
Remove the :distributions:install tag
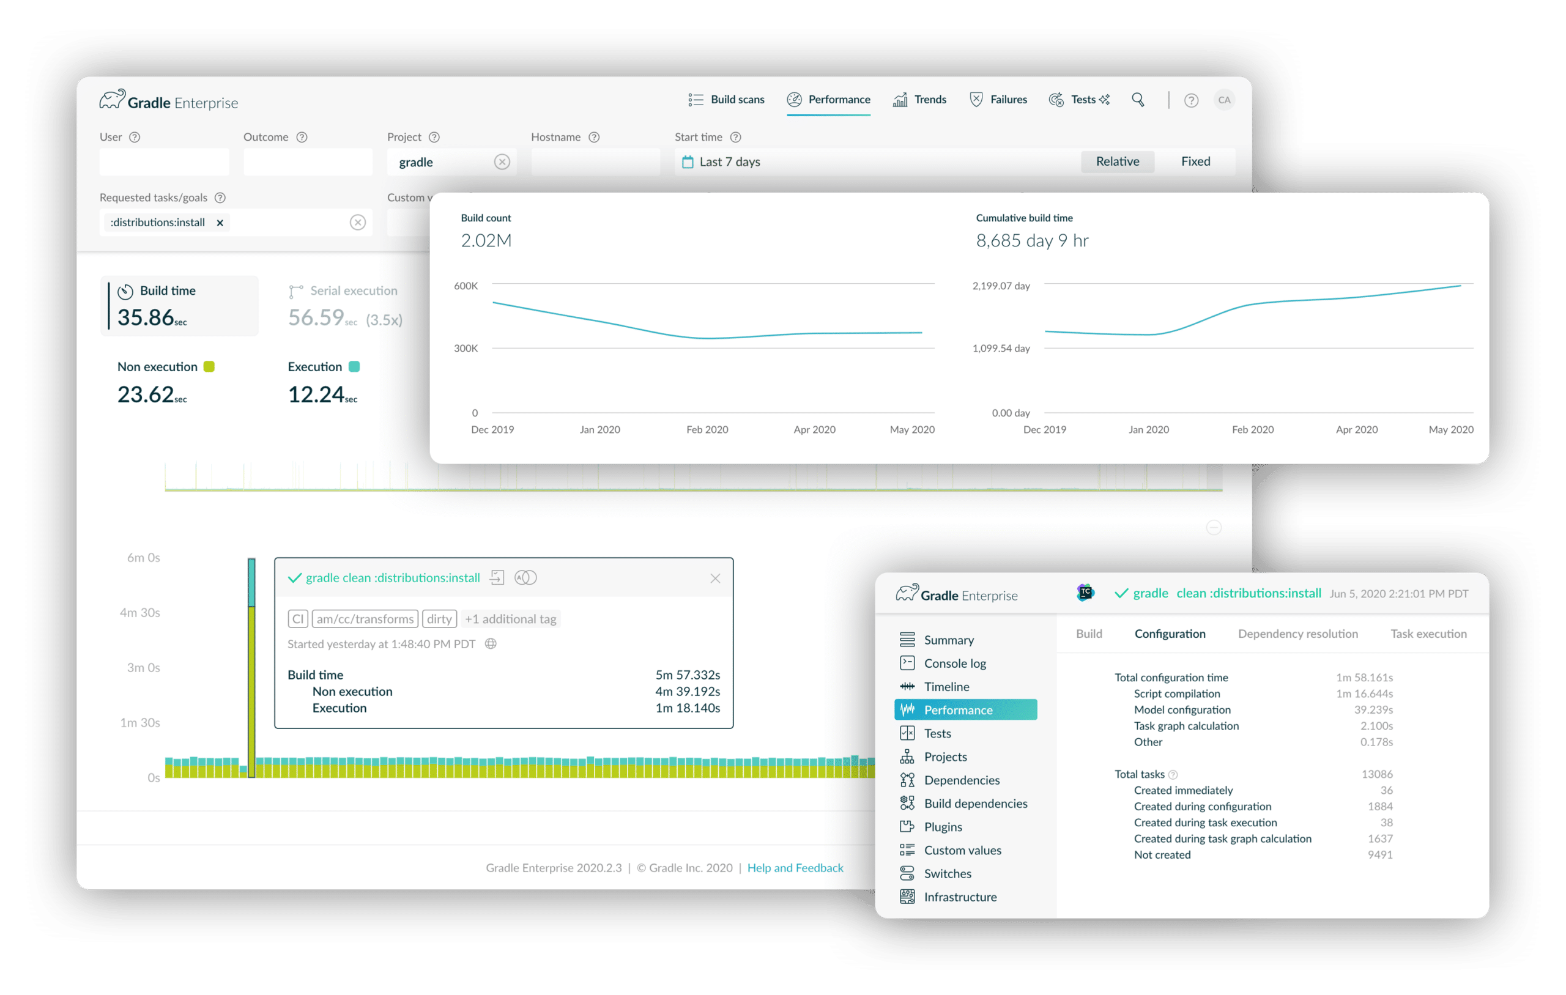point(220,223)
